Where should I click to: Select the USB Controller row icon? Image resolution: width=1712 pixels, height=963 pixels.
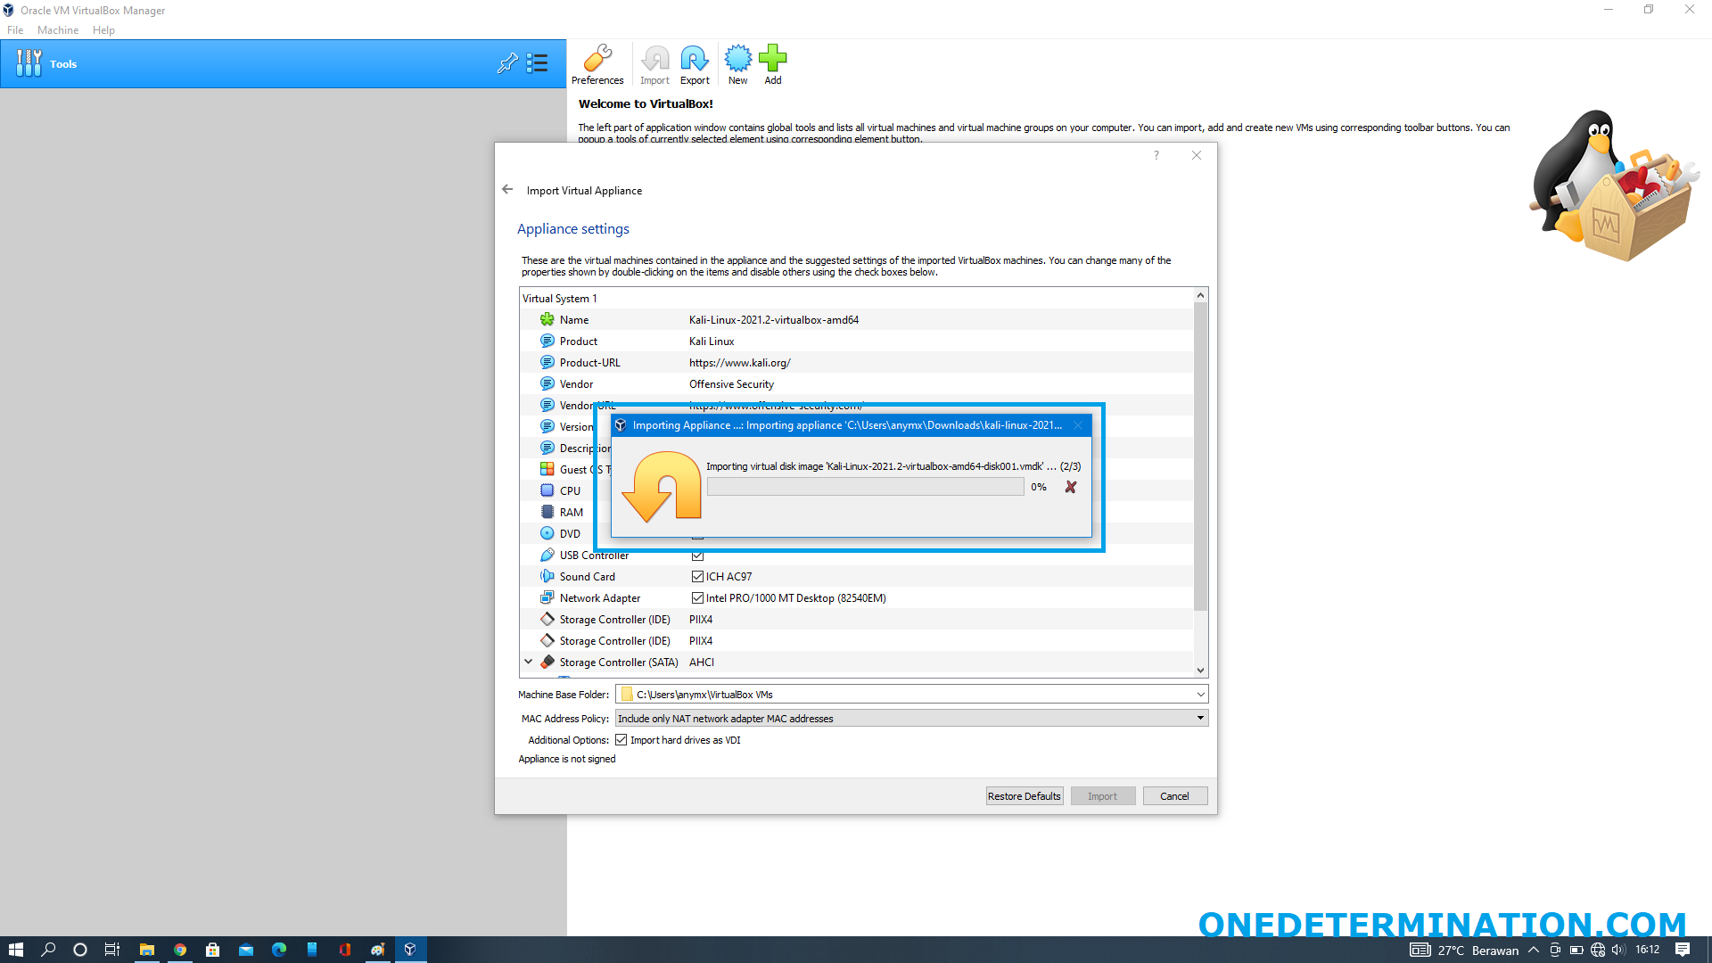coord(547,555)
